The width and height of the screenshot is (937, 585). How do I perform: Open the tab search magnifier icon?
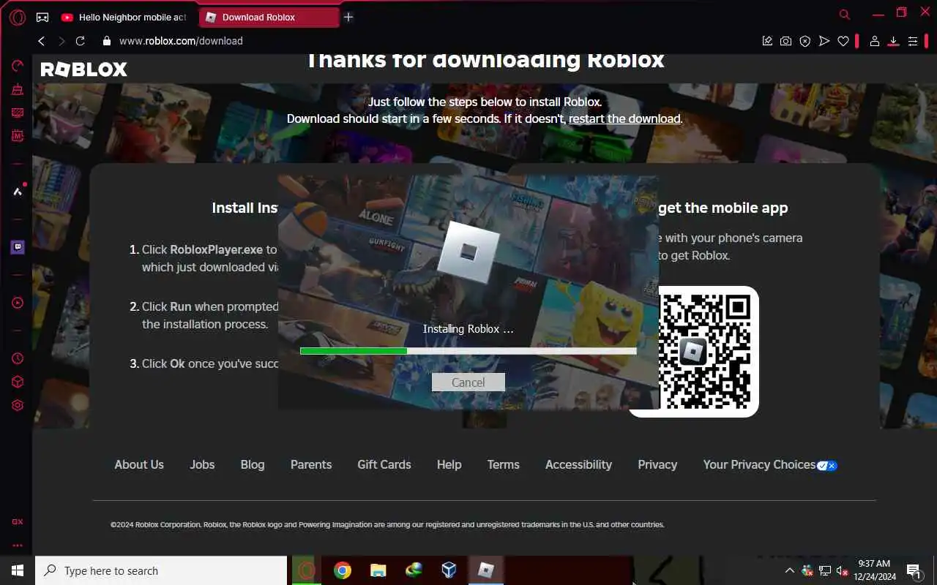(845, 14)
